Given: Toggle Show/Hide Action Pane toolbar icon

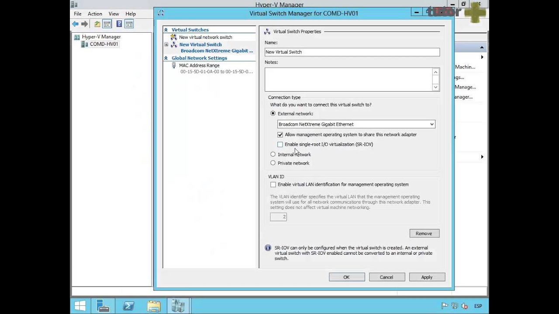Looking at the screenshot, I should [x=129, y=24].
